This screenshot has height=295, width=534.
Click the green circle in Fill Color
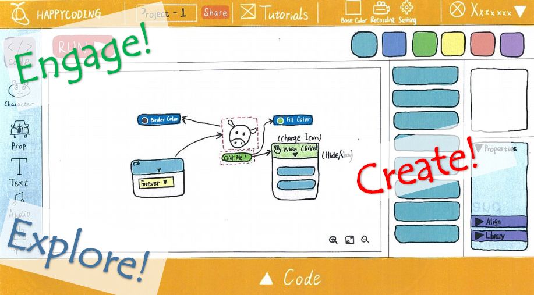click(x=280, y=120)
